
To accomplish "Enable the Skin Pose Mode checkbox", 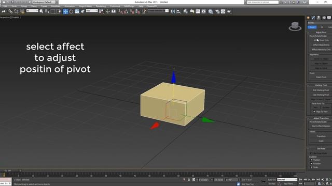I will pyautogui.click(x=311, y=153).
